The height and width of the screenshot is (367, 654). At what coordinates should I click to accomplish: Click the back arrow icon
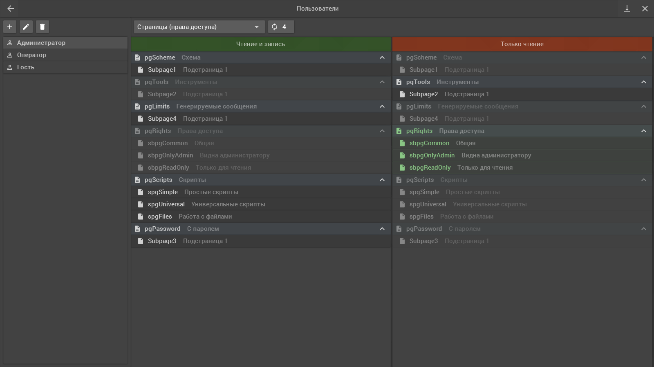pyautogui.click(x=11, y=9)
